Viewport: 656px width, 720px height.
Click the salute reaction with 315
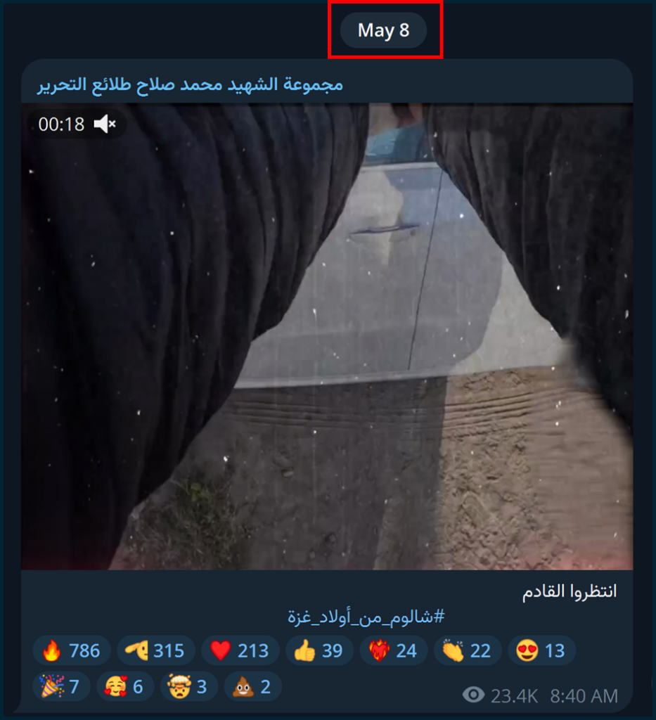(155, 650)
